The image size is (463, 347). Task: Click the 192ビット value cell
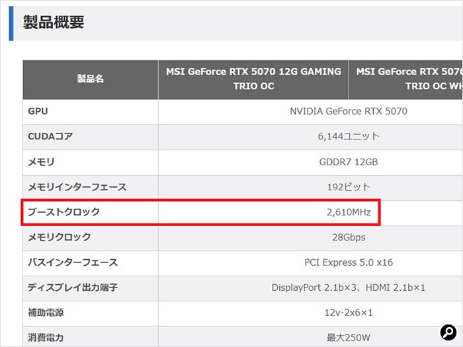(349, 187)
